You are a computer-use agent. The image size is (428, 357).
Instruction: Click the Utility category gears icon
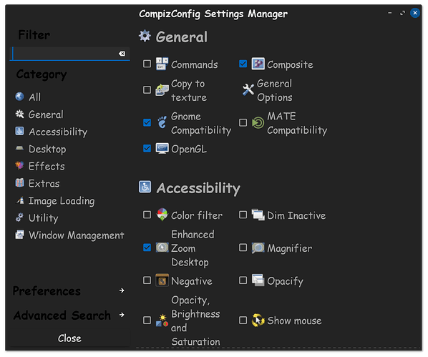(x=19, y=217)
